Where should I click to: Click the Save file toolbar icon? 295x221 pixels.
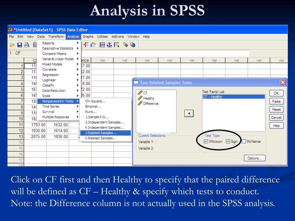20,45
